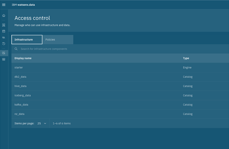This screenshot has width=229, height=149.
Task: Open Infrastructure manager sidebar icon
Action: coord(4,25)
